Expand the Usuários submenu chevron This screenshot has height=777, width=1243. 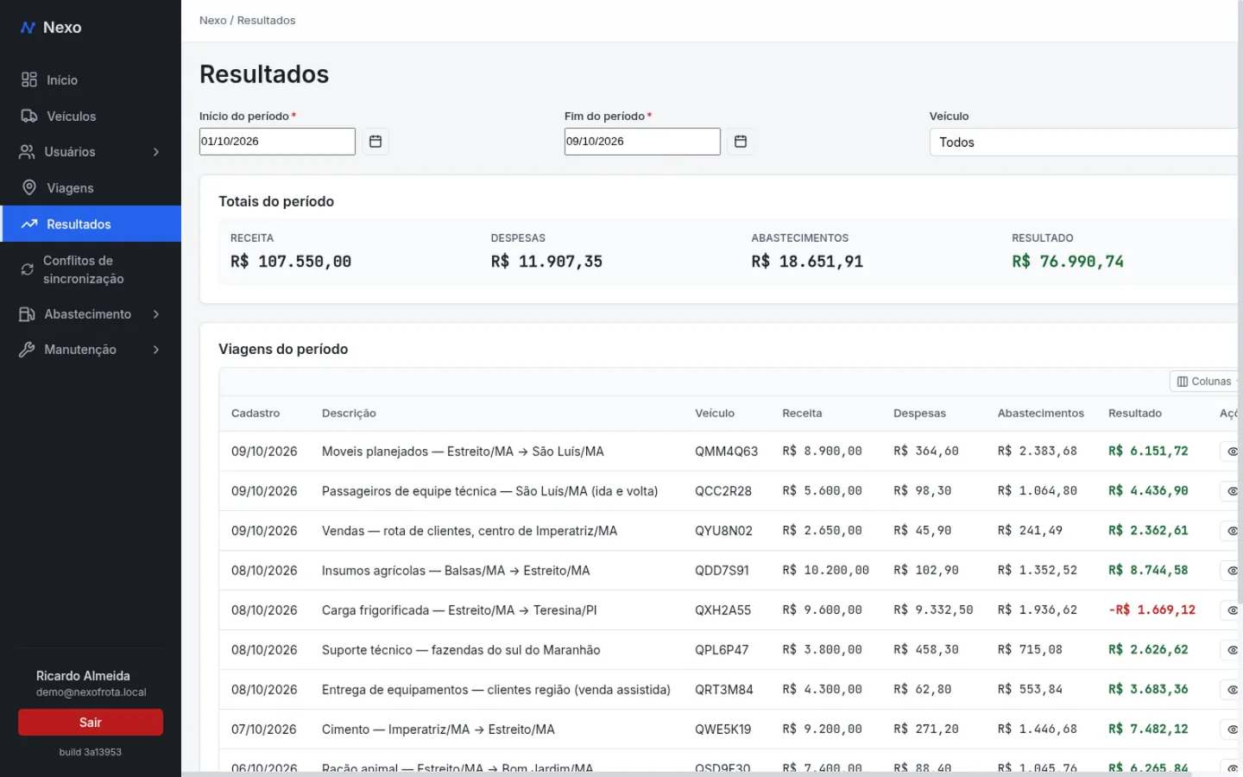pos(156,152)
